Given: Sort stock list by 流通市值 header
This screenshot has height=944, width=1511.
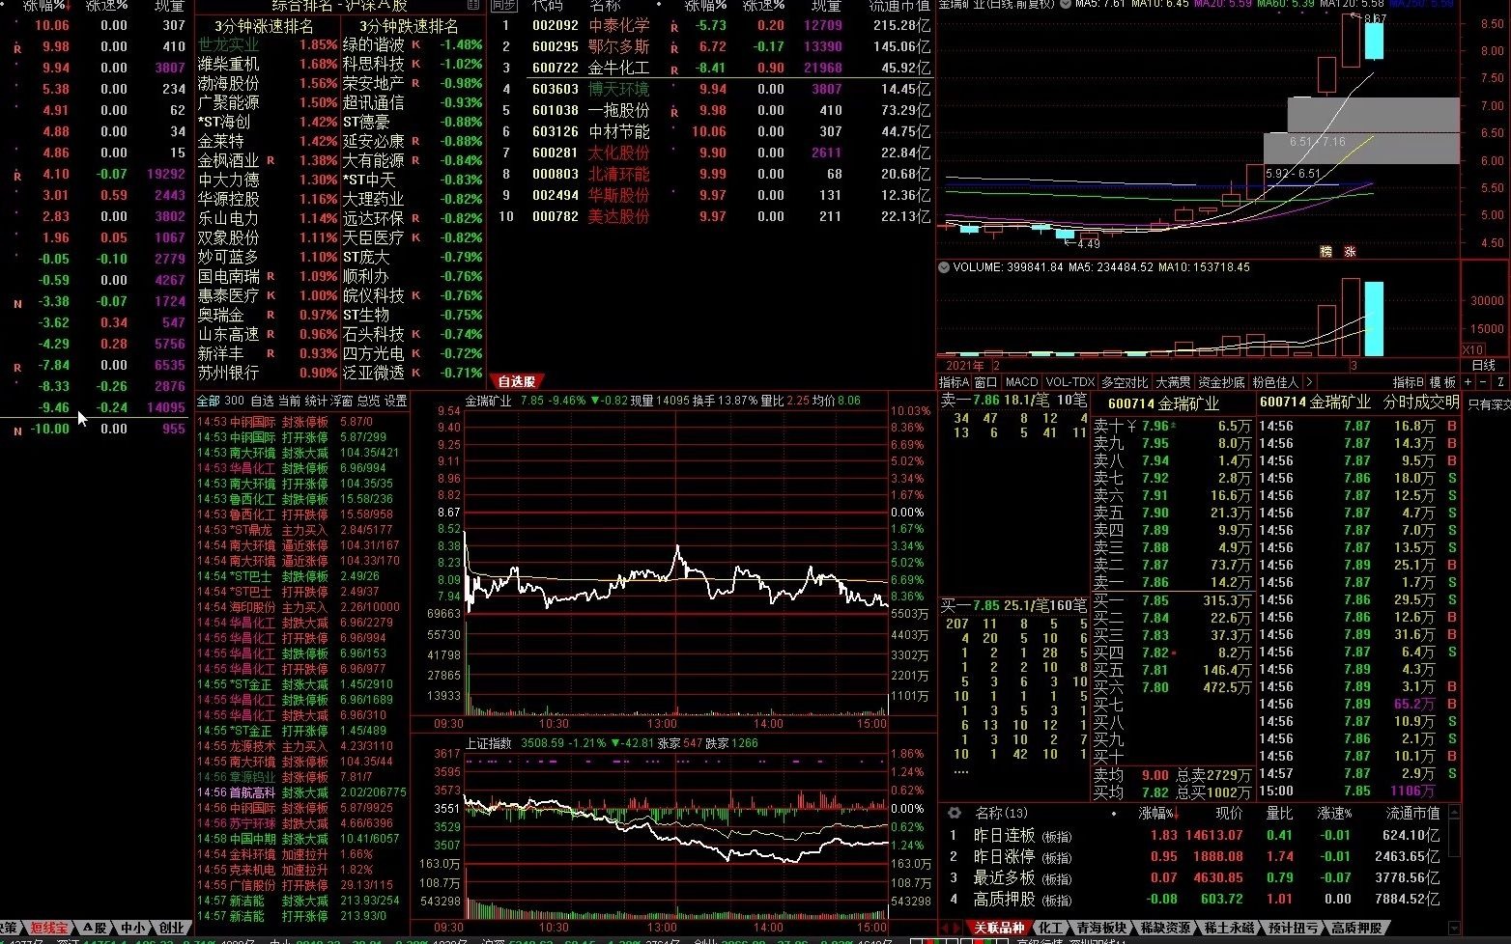Looking at the screenshot, I should [899, 5].
